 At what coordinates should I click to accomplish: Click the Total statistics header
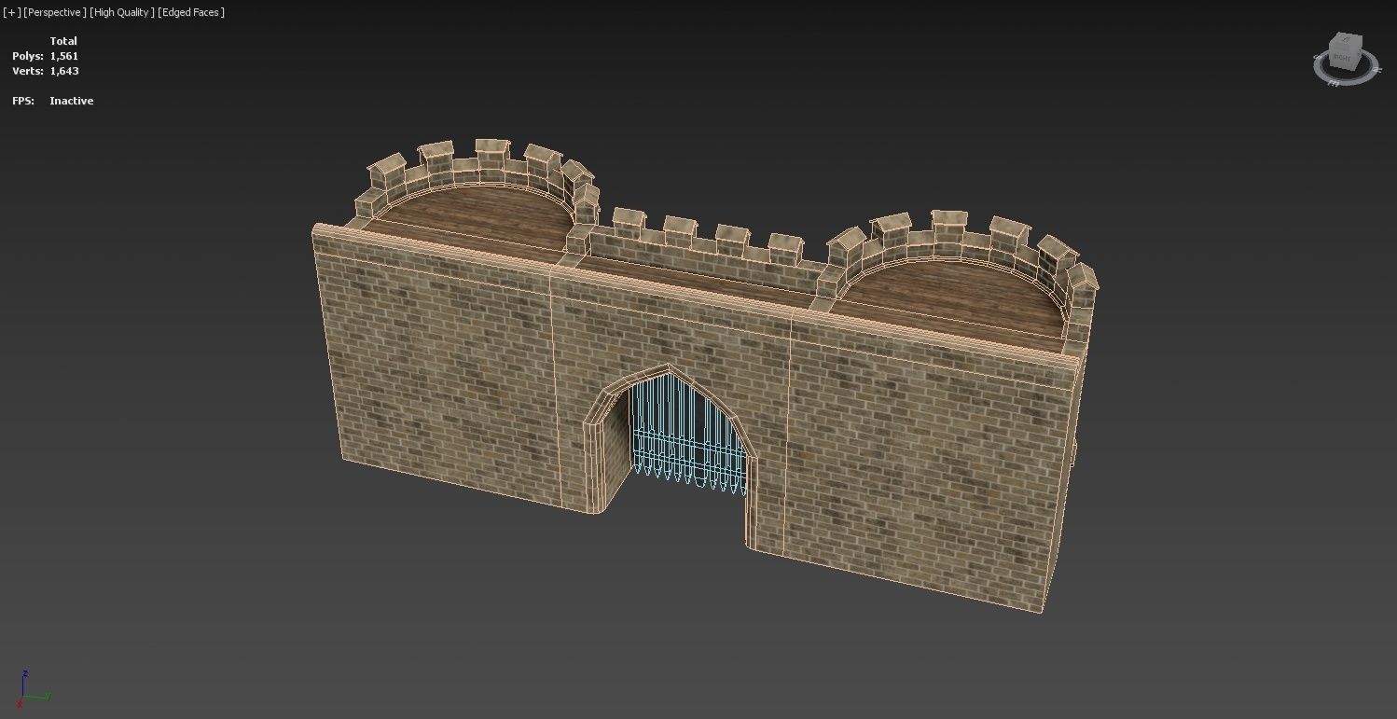(63, 41)
